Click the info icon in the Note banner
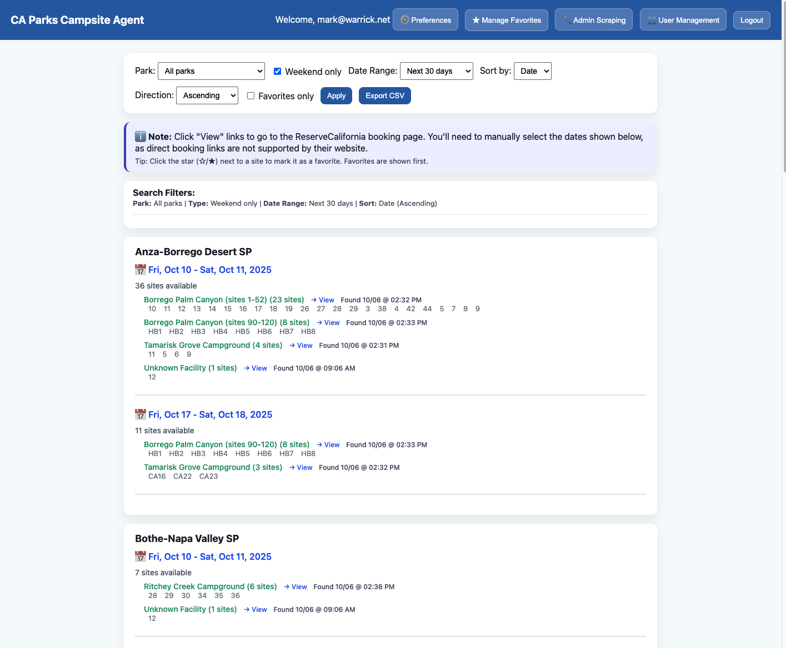 point(141,136)
